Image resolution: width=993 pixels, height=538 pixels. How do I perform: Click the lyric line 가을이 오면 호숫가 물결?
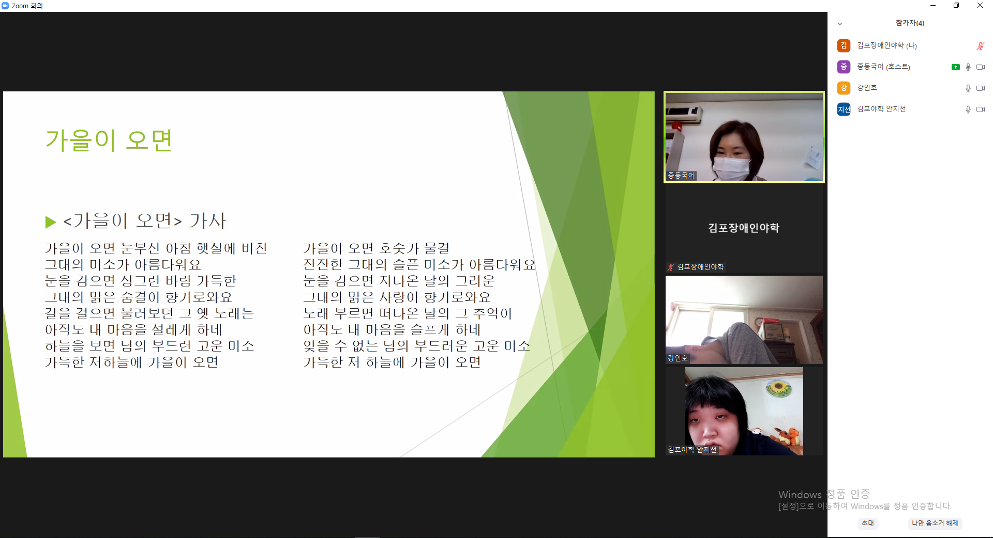coord(377,248)
